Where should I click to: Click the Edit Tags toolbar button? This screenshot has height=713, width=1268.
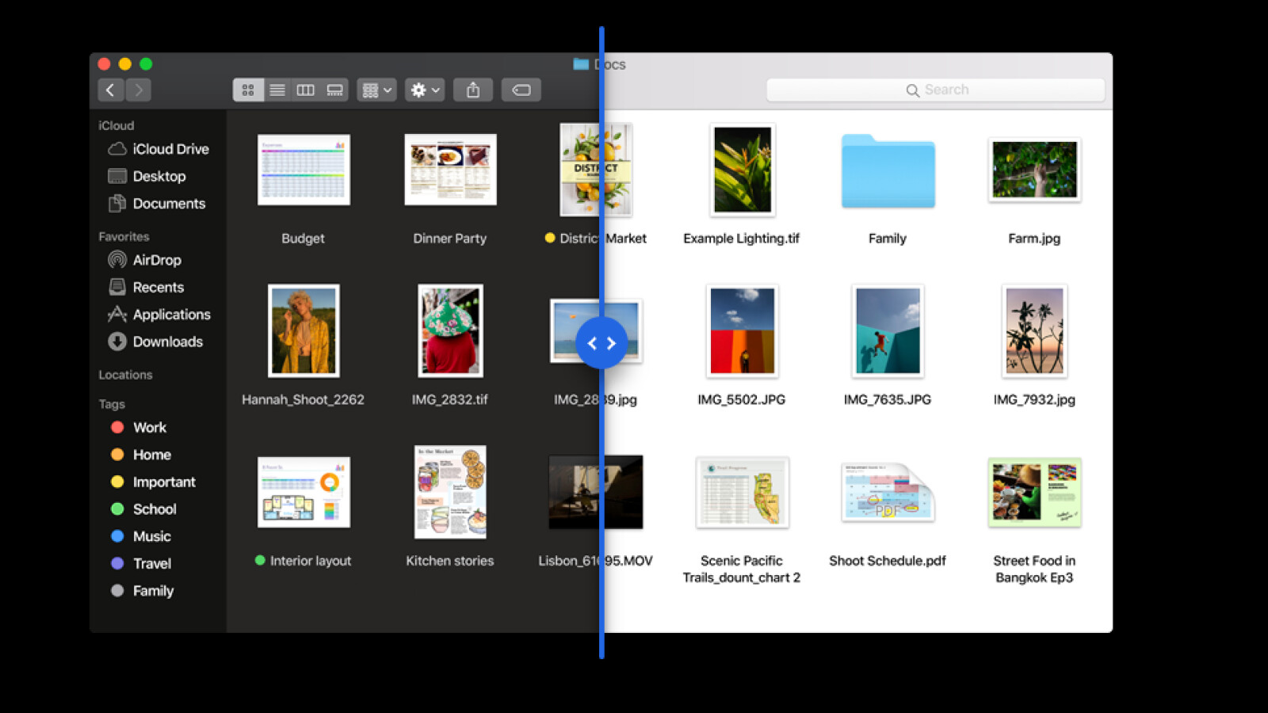(x=521, y=90)
